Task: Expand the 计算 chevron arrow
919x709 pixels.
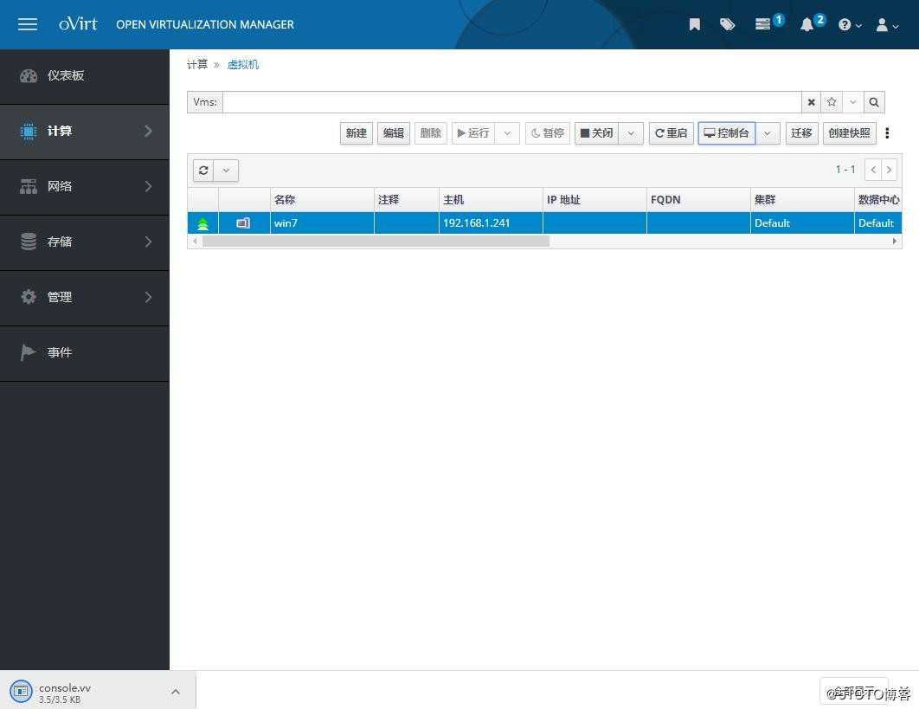Action: click(148, 132)
